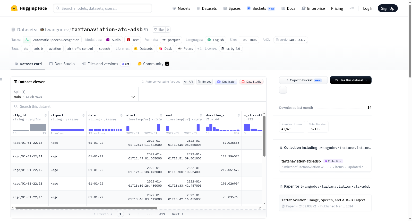Image resolution: width=412 pixels, height=221 pixels.
Task: Click the cc-by-4.0 license tag
Action: click(231, 49)
